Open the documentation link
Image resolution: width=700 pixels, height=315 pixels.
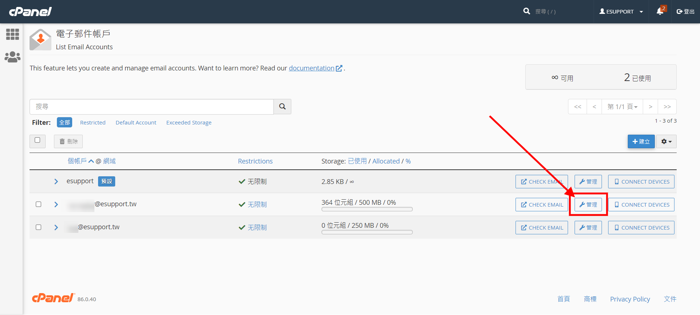(311, 68)
